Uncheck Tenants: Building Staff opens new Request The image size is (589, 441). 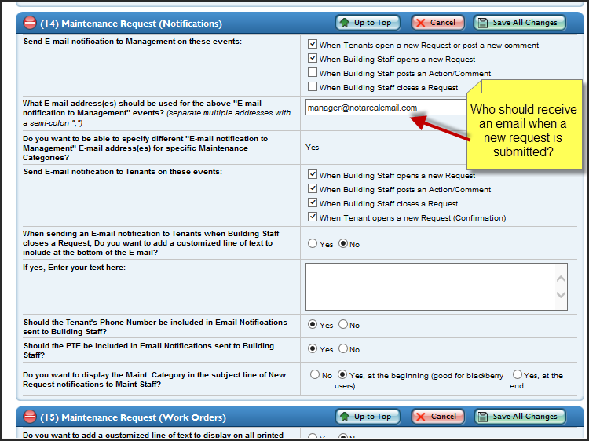click(x=312, y=174)
